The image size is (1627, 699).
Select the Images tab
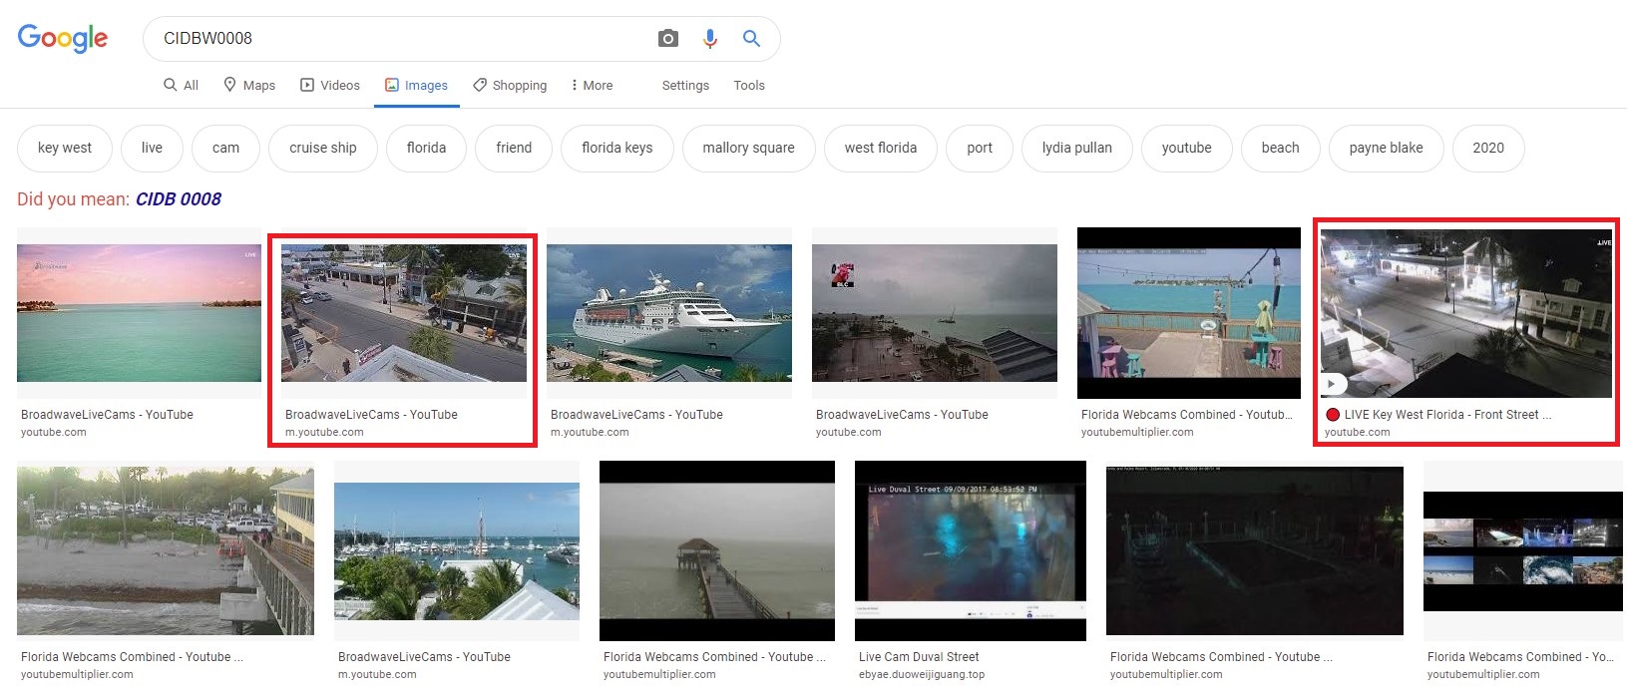point(416,85)
